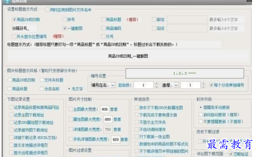Image resolution: width=256 pixels, height=157 pixels.
Task: Uncheck 每个分类单独编号 checkbox
Action: click(211, 85)
